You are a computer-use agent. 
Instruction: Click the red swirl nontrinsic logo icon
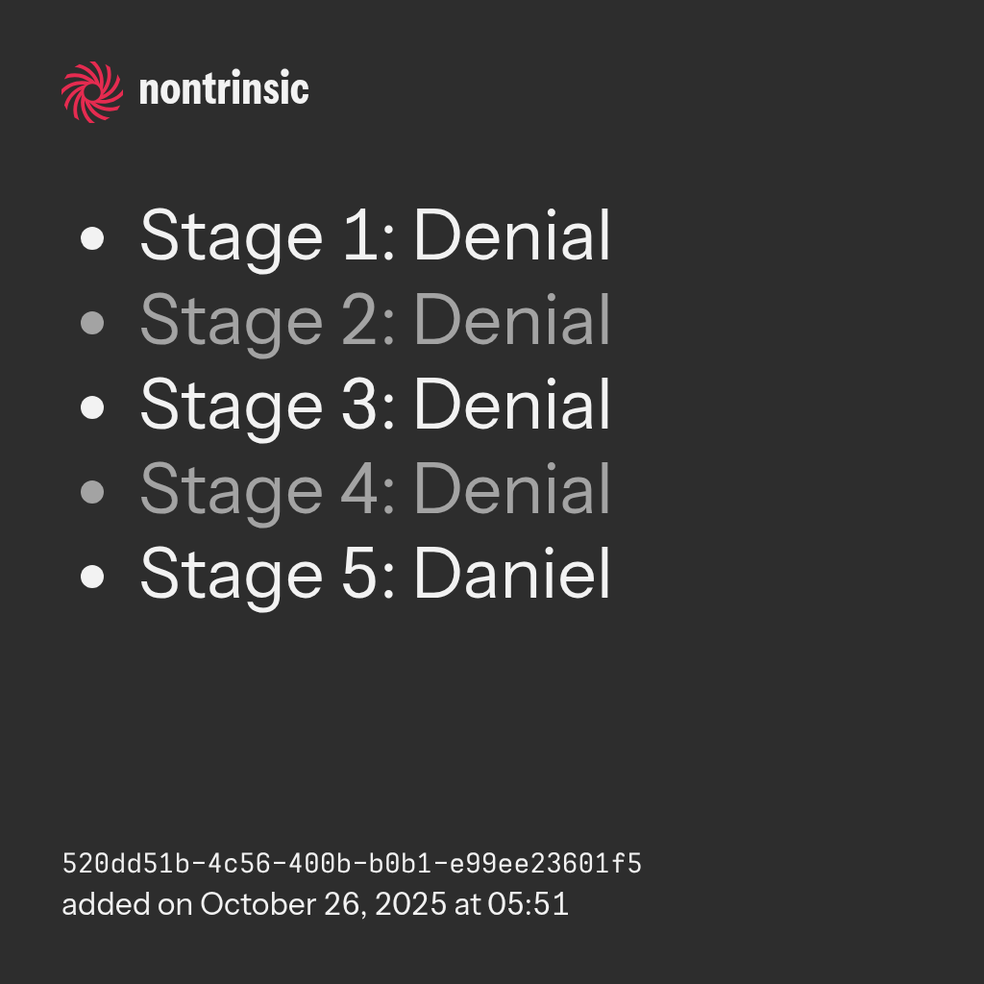tap(92, 91)
